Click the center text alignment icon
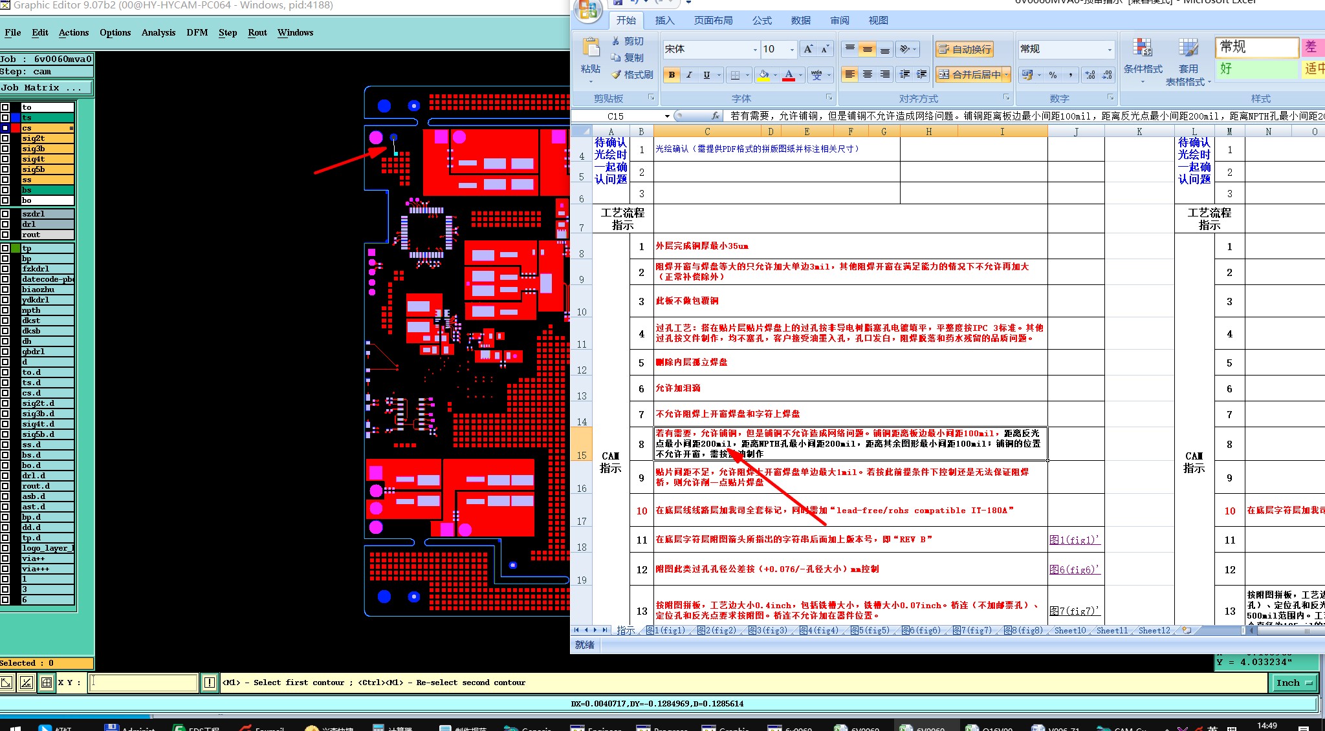 pyautogui.click(x=868, y=74)
